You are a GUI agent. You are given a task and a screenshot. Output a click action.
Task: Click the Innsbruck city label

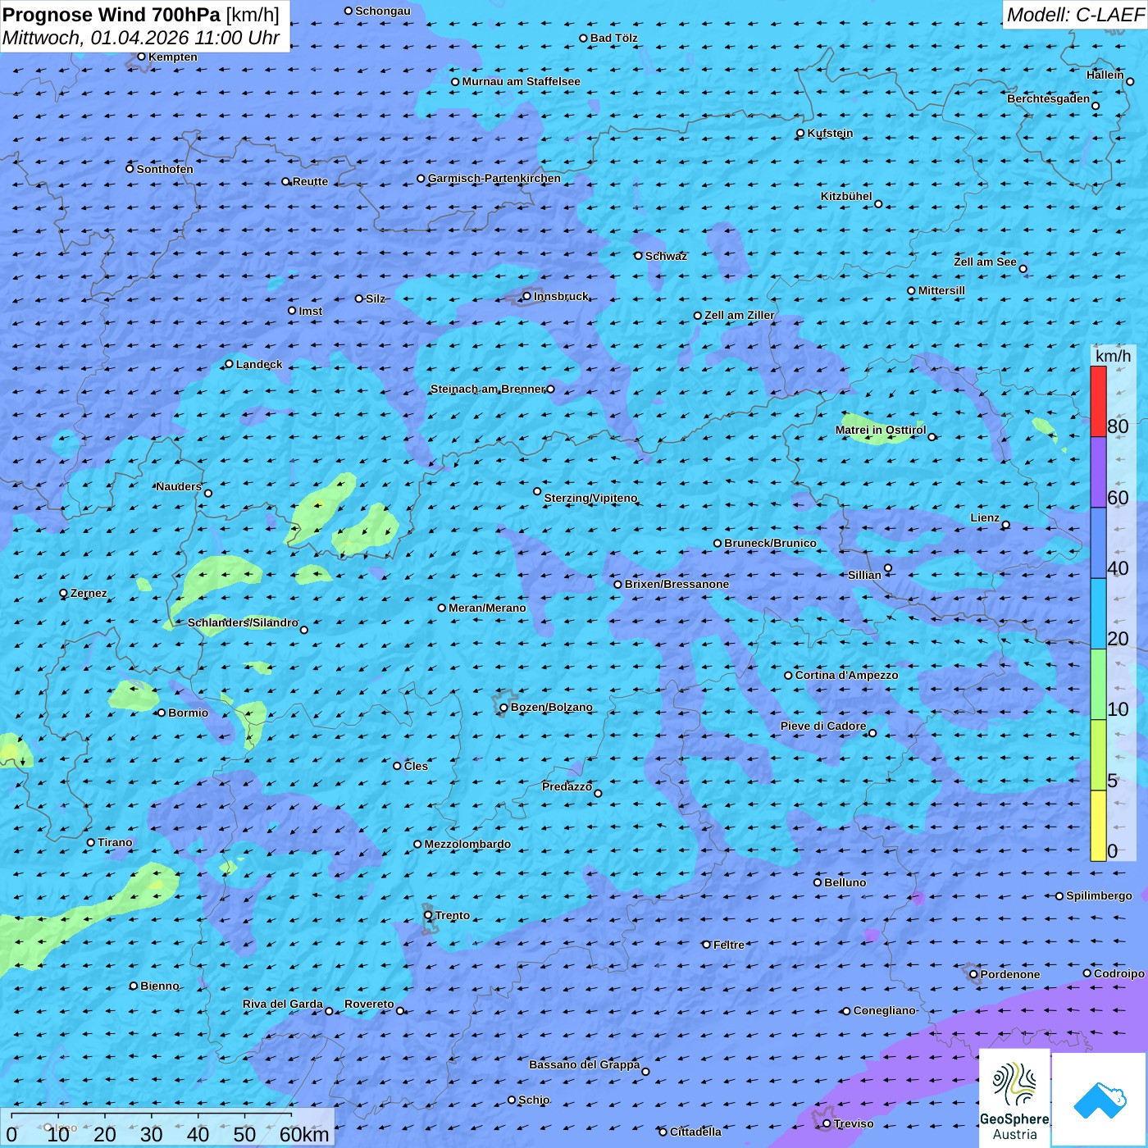[561, 296]
